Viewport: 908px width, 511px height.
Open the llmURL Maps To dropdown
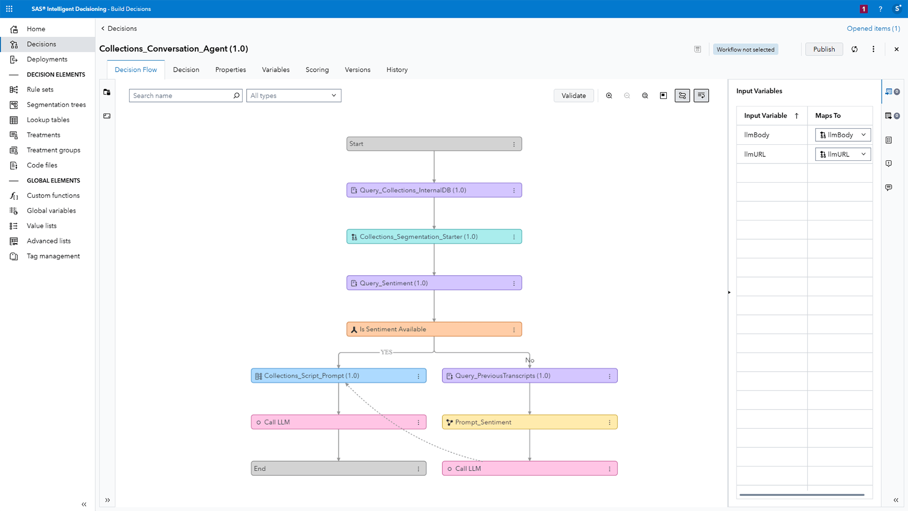coord(842,154)
